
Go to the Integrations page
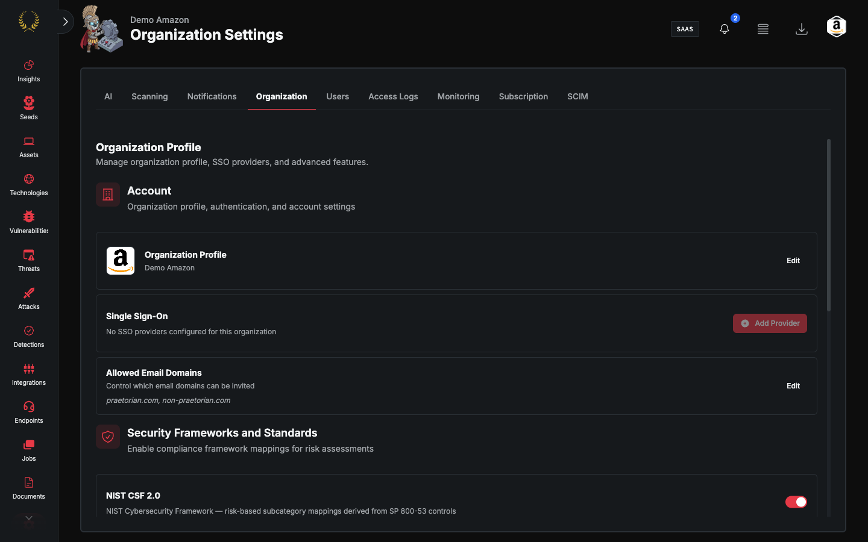28,375
